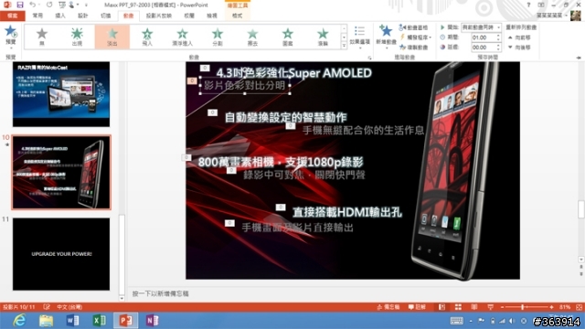
Task: Open File Explorer from the taskbar
Action: (47, 321)
